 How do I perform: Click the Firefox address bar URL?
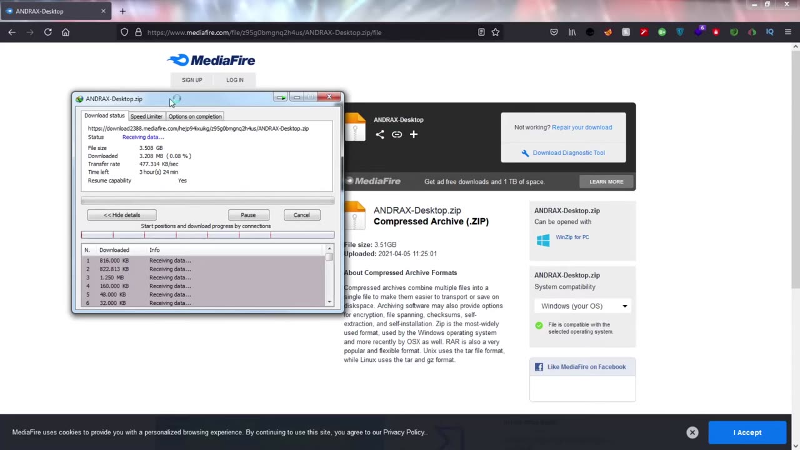tap(264, 32)
